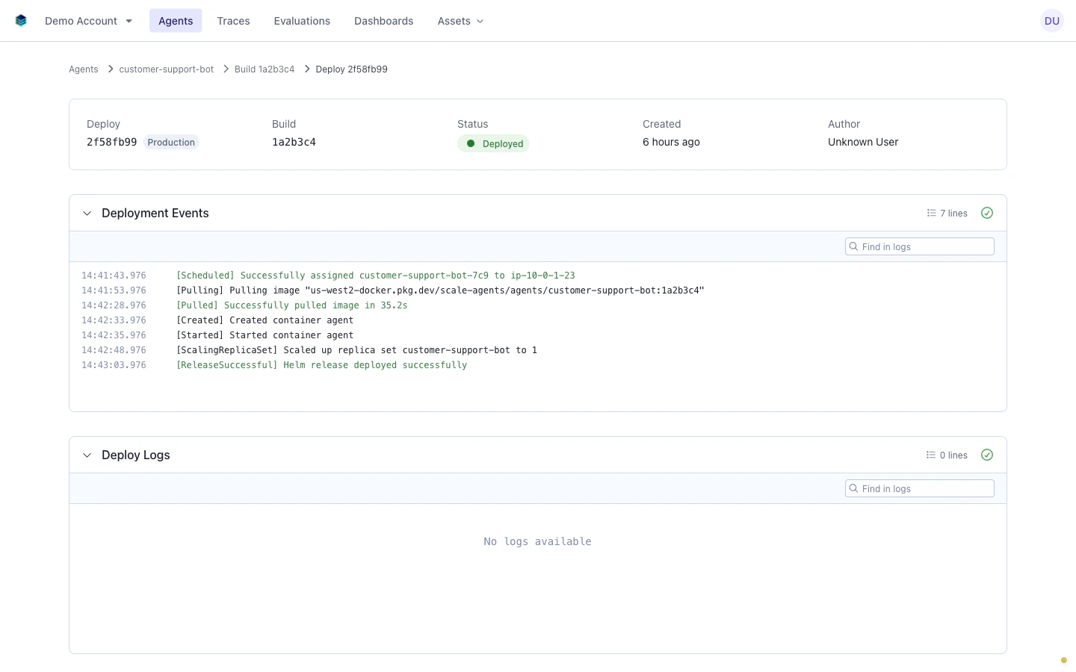Image resolution: width=1076 pixels, height=672 pixels.
Task: Click the app logo icon
Action: (x=21, y=21)
